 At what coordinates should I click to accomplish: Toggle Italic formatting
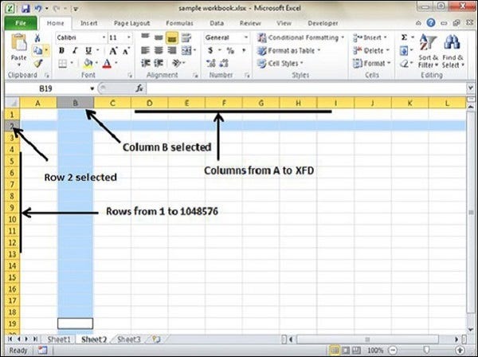(x=74, y=50)
